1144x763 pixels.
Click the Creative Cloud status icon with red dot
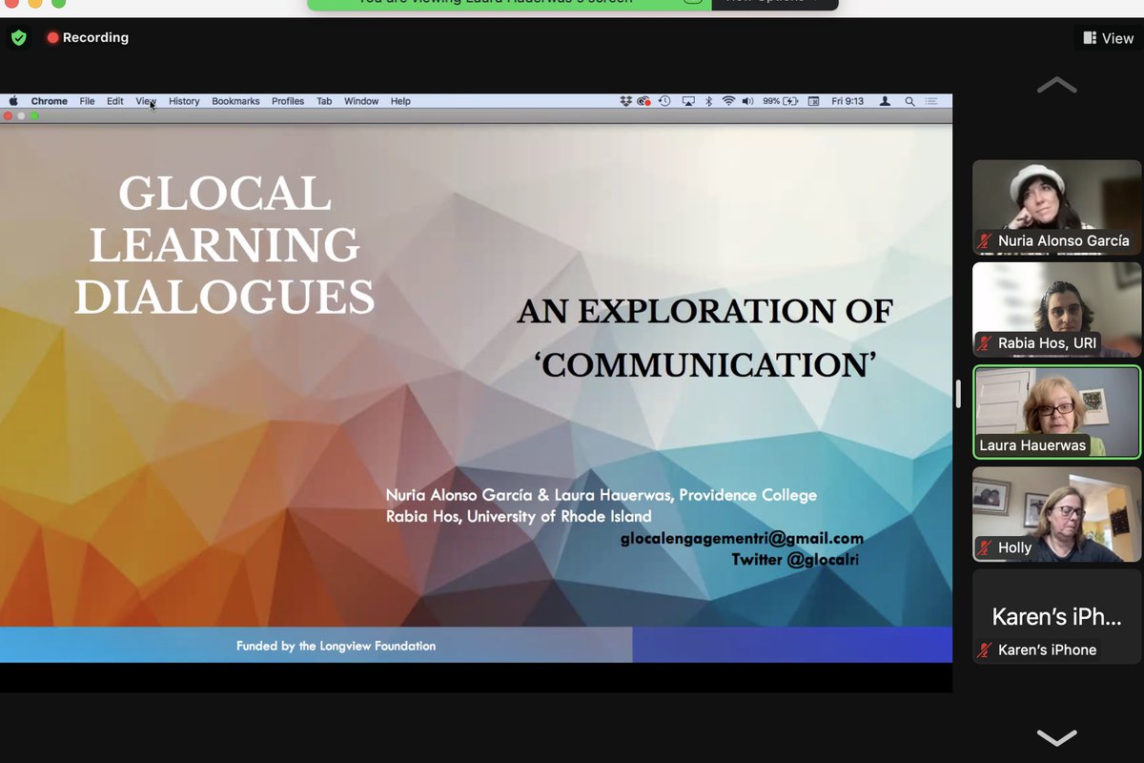click(644, 101)
